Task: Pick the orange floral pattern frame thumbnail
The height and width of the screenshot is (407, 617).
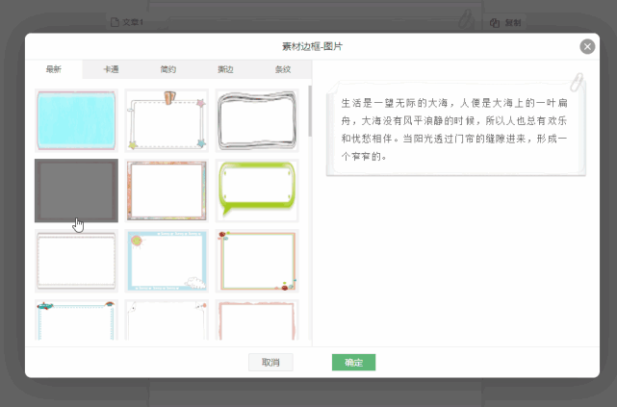Action: click(167, 191)
